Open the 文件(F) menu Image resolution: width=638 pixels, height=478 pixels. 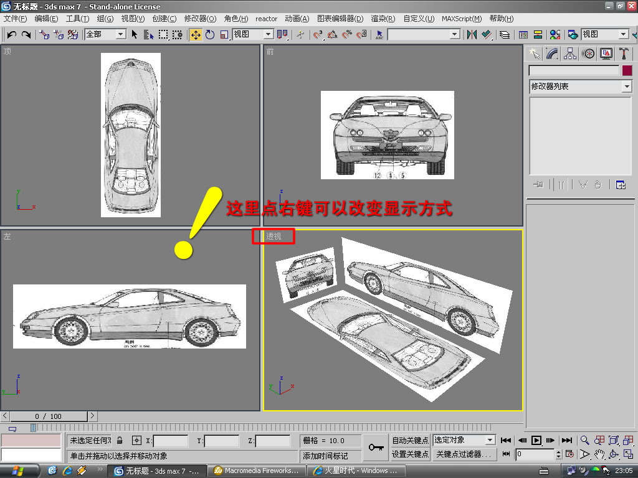(x=15, y=19)
